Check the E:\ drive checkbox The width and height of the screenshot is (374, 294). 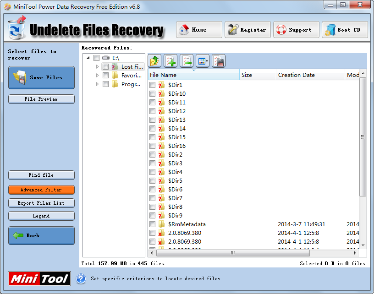[96, 58]
